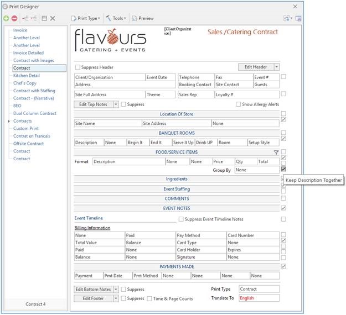This screenshot has width=346, height=315.
Task: Select BEO in the print list
Action: [x=17, y=106]
